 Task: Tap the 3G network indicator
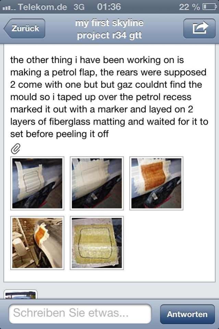coord(79,7)
